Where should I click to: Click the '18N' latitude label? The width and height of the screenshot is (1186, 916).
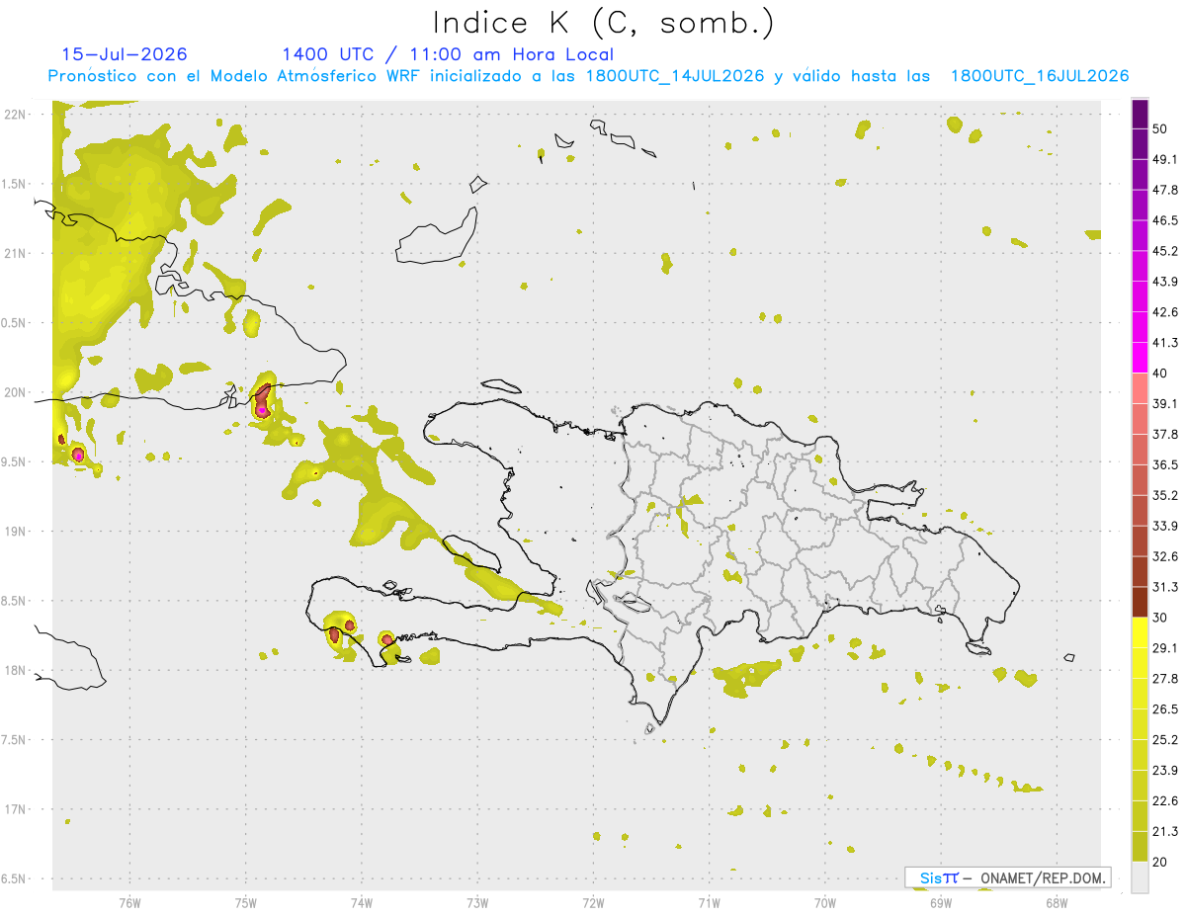(16, 670)
